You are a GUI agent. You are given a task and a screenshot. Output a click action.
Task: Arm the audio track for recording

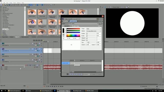coord(26,65)
